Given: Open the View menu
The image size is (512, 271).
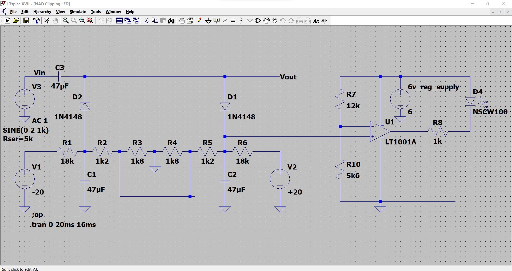Looking at the screenshot, I should point(60,12).
